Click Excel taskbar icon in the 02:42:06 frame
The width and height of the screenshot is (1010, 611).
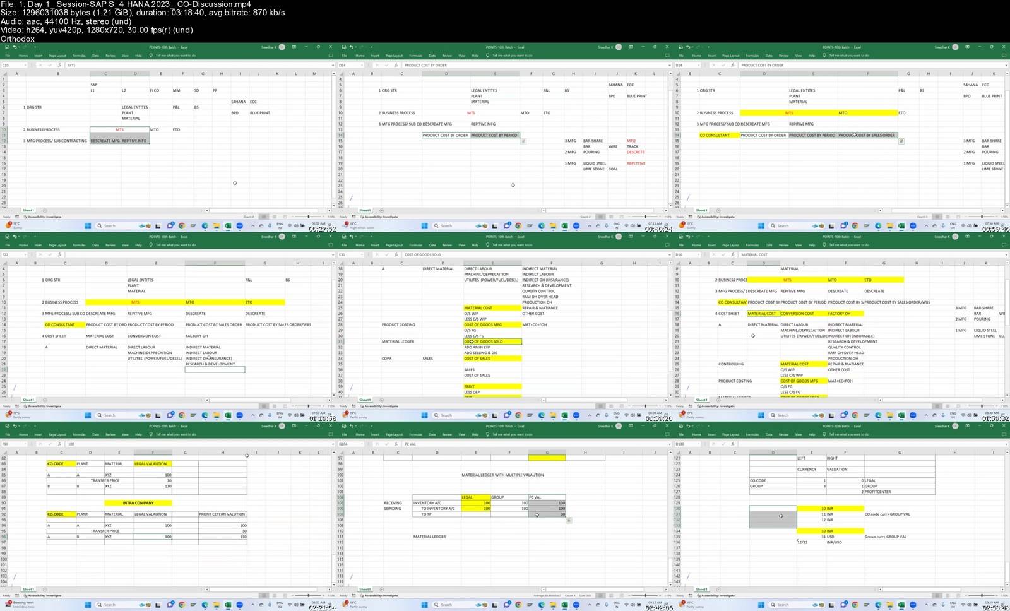(x=564, y=604)
